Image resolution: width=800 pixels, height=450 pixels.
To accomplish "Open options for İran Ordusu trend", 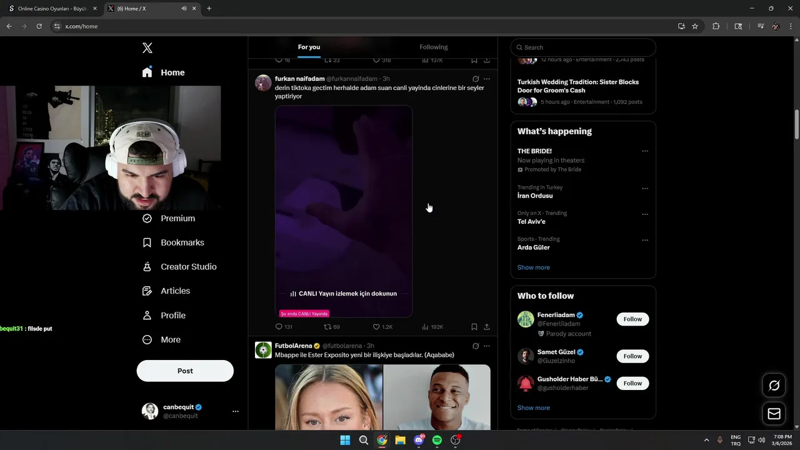I will point(645,189).
